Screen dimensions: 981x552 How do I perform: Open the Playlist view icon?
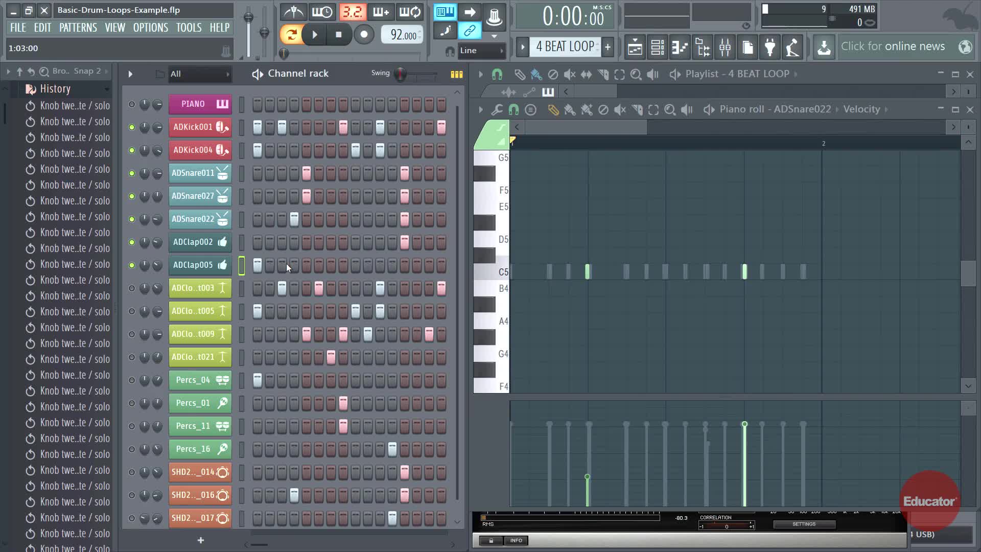635,48
